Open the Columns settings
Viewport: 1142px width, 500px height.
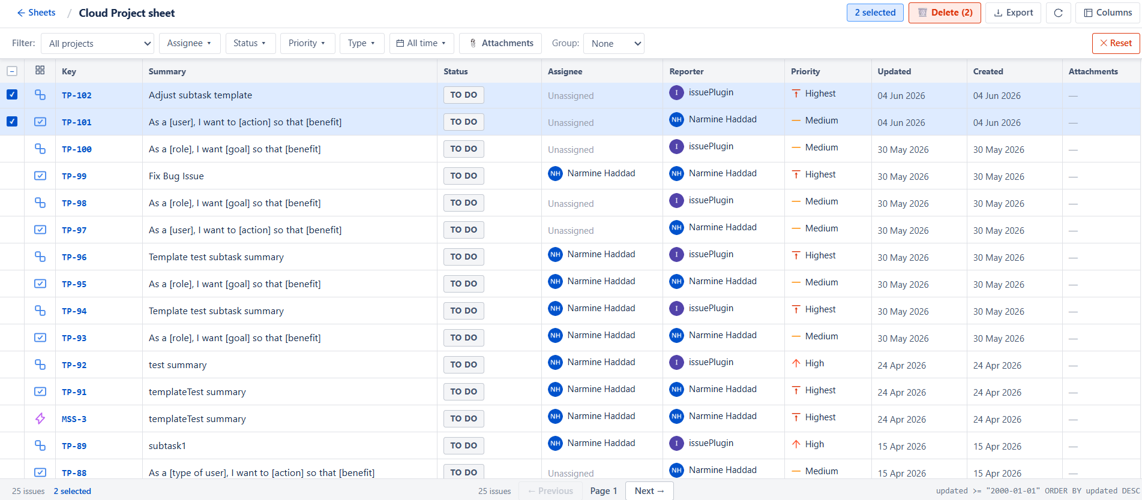(x=1108, y=13)
